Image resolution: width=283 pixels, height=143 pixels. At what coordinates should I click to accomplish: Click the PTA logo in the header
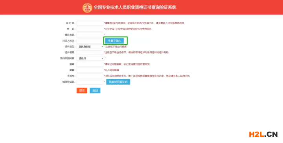click(x=87, y=8)
